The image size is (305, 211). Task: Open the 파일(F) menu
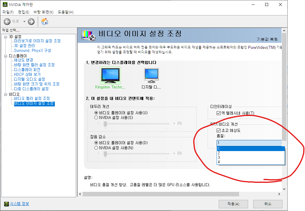pos(8,12)
